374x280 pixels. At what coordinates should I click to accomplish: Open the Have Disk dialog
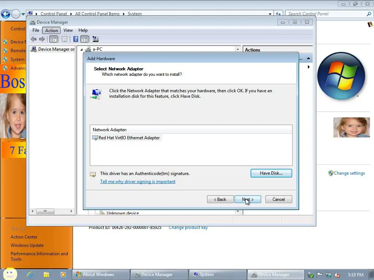click(x=271, y=173)
